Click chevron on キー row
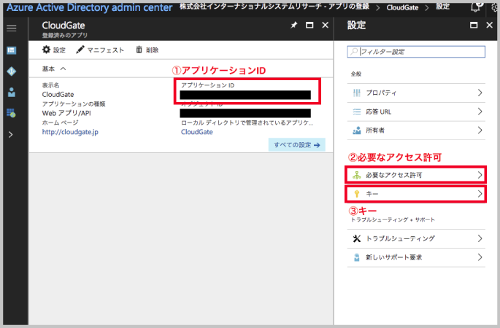 480,194
